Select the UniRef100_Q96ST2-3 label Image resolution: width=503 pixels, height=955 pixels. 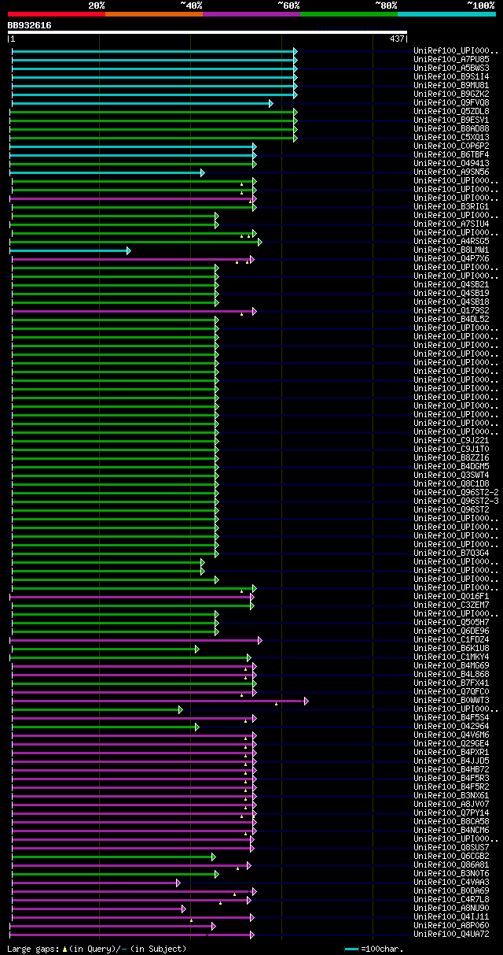click(x=456, y=501)
